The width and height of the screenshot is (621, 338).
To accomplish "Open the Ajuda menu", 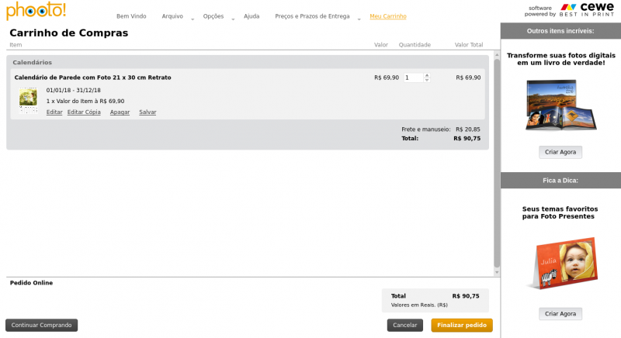I will 252,16.
